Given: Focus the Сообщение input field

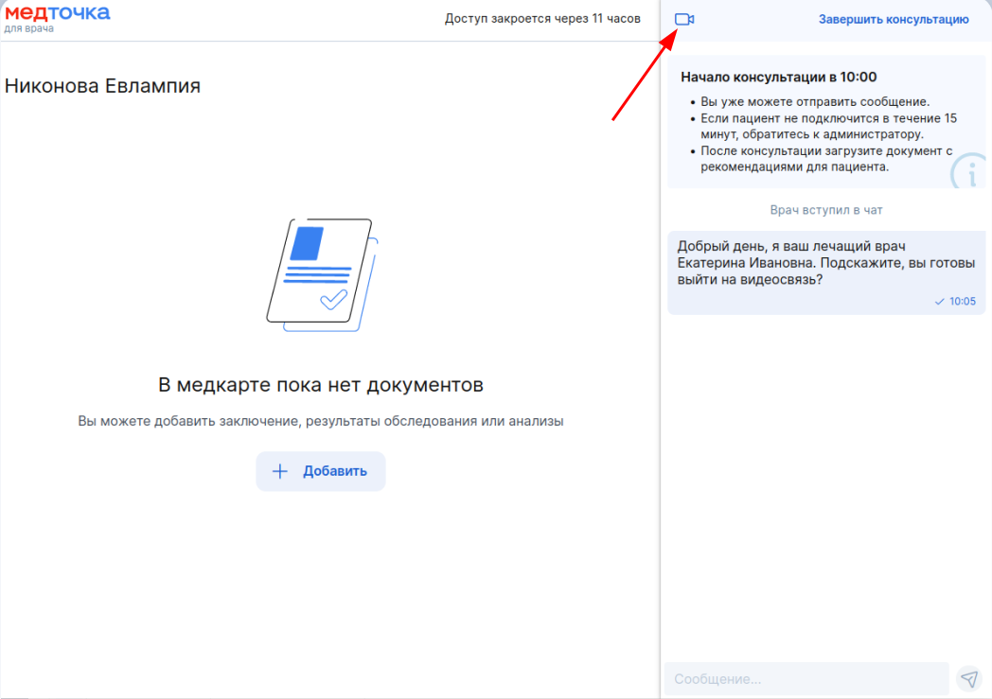Looking at the screenshot, I should (806, 679).
